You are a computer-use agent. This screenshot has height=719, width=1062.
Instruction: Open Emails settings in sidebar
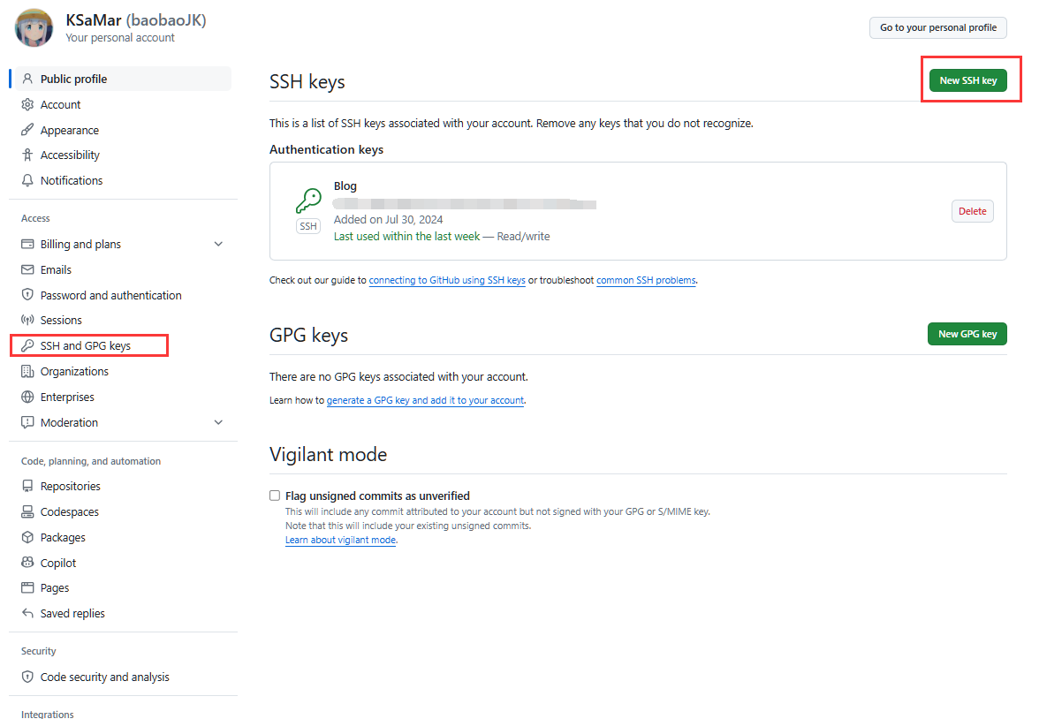click(x=123, y=269)
